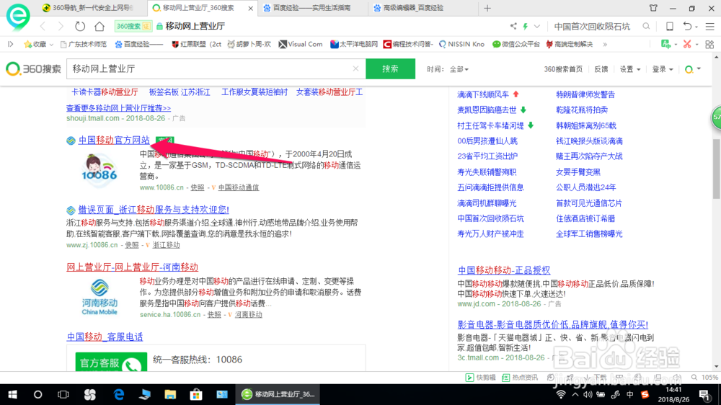Open the 太平洋电脑网 bookmark
Viewport: 721px width, 405px height.
354,44
